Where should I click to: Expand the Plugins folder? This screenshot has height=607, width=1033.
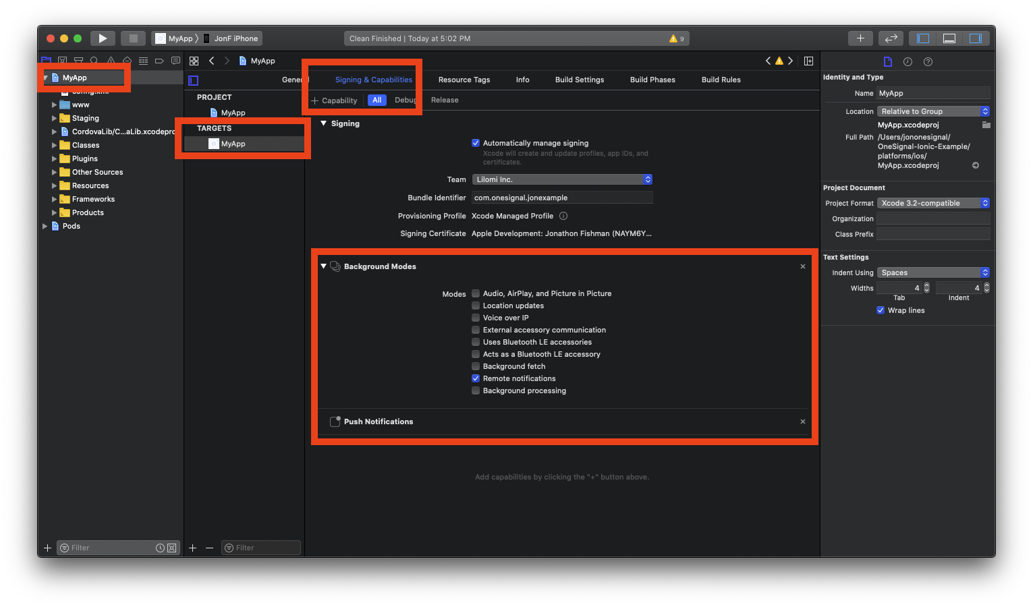click(54, 158)
